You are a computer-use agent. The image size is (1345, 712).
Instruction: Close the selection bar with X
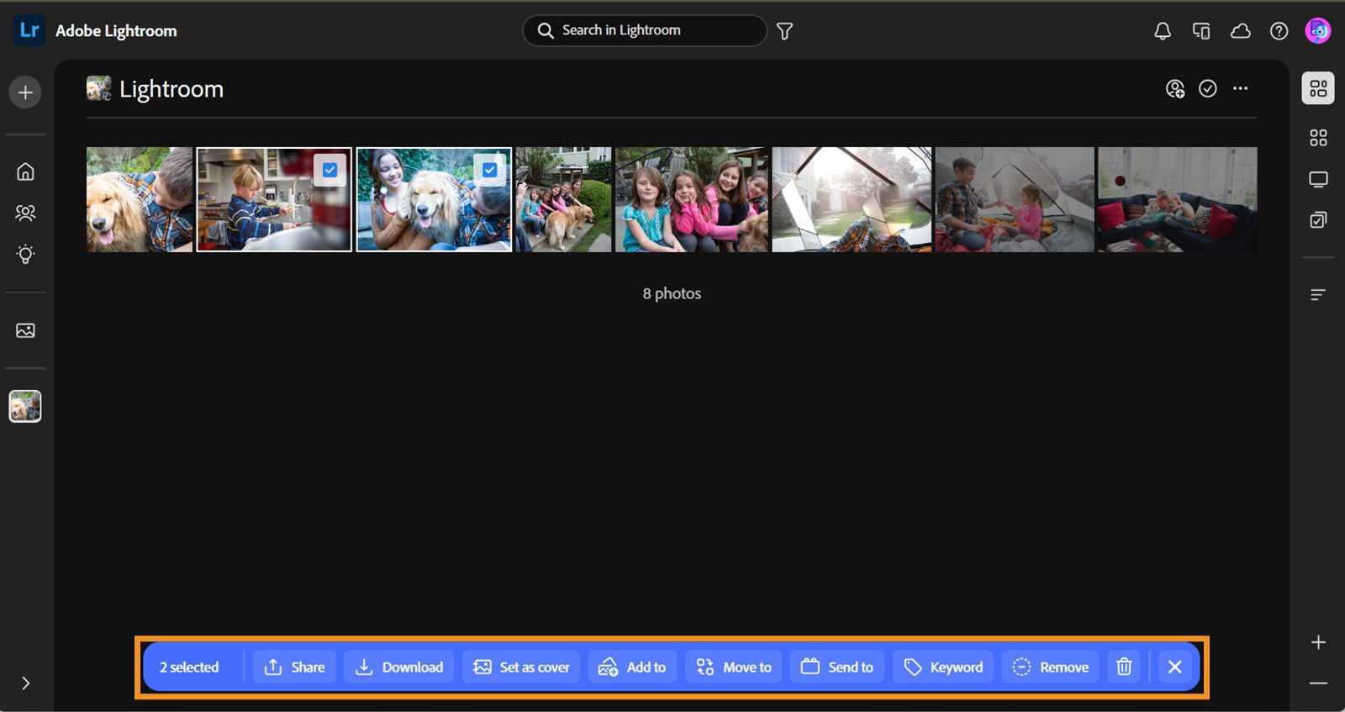tap(1175, 667)
